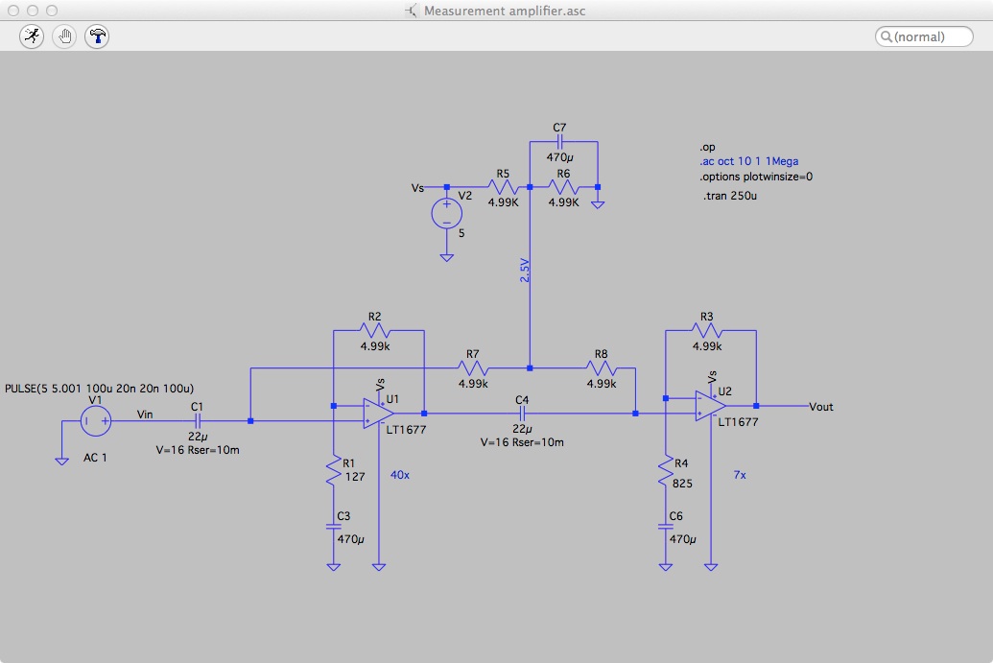Click the .tran 250u directive
Viewport: 993px width, 663px height.
730,196
